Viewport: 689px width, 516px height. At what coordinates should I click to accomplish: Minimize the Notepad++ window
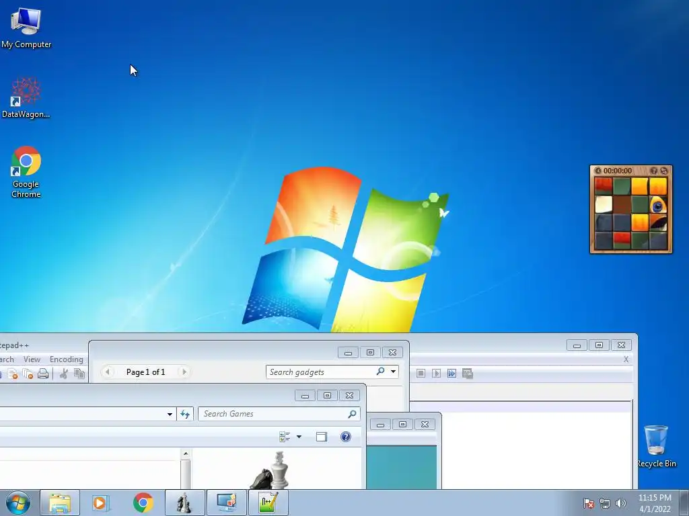tap(577, 345)
